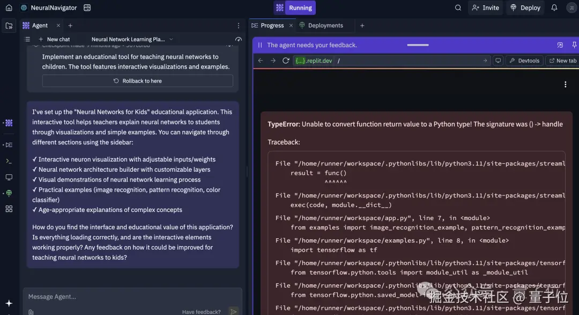Open the agent grid icon beside Running

(279, 8)
